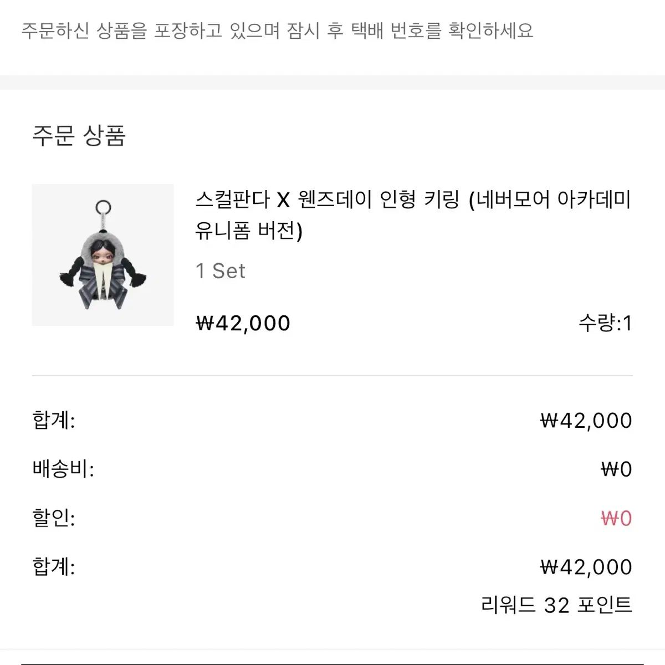
Task: Open the 리워드 32 포인트 reward link
Action: tap(556, 605)
